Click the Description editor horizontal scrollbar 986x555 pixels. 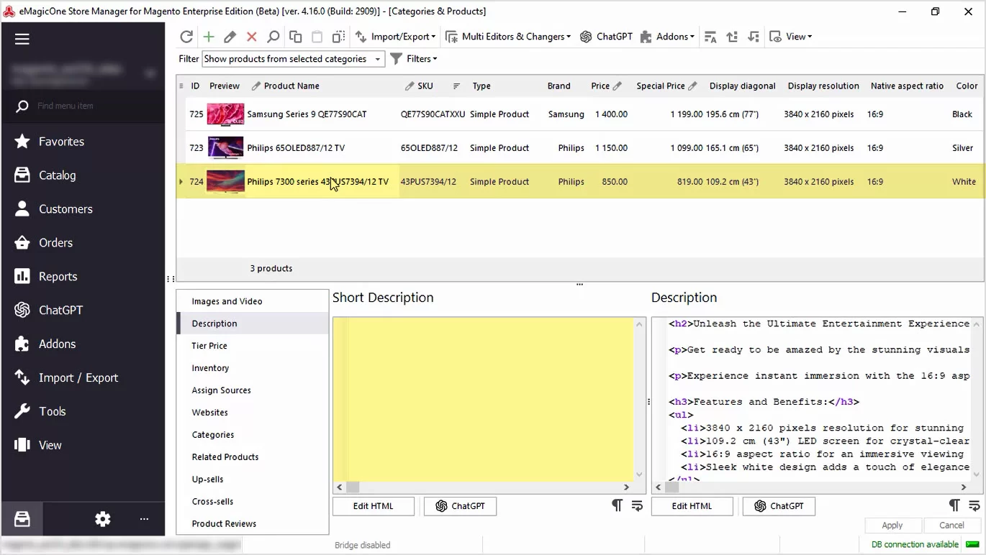812,487
